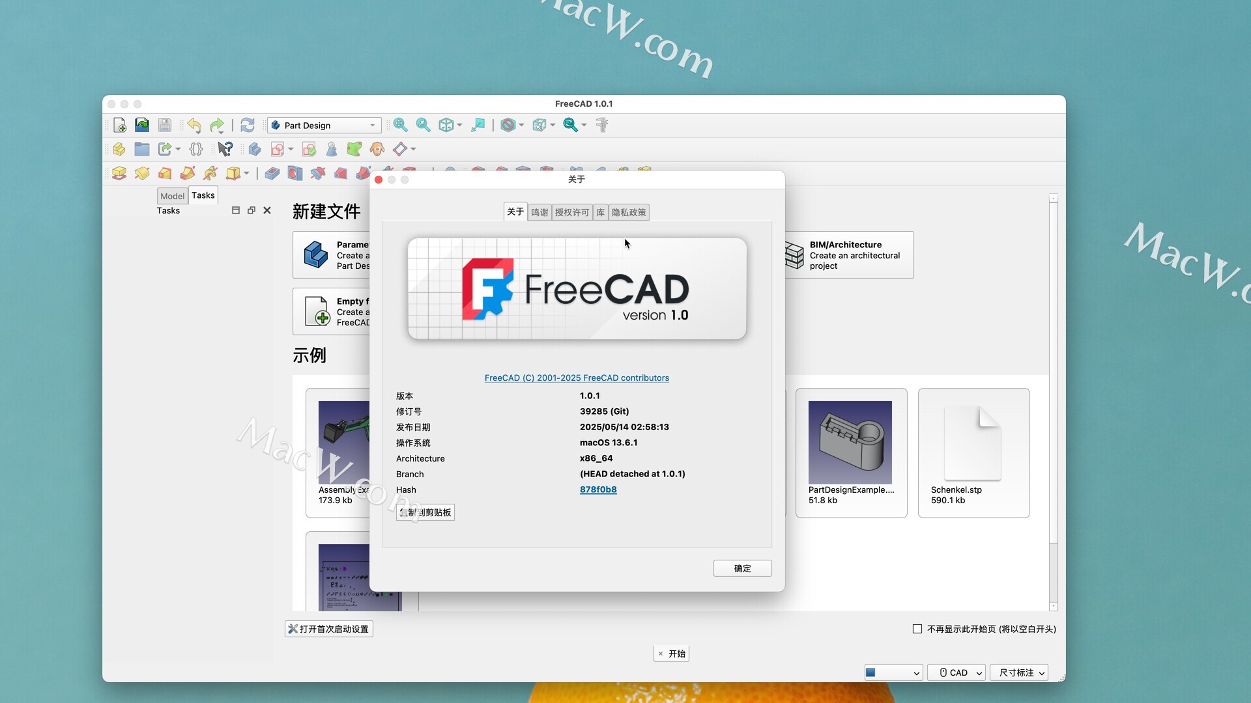
Task: Open the FreeCAD contributors copyright link
Action: pos(577,378)
